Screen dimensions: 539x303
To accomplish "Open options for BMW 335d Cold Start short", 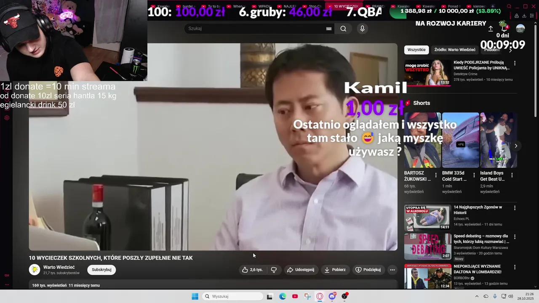I will 474,175.
